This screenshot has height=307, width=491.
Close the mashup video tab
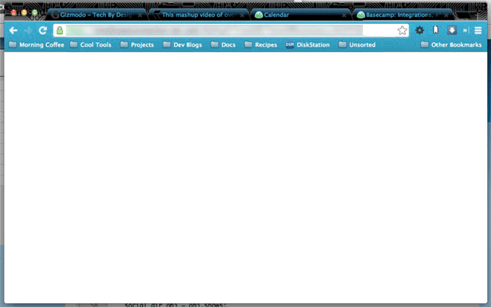(242, 15)
